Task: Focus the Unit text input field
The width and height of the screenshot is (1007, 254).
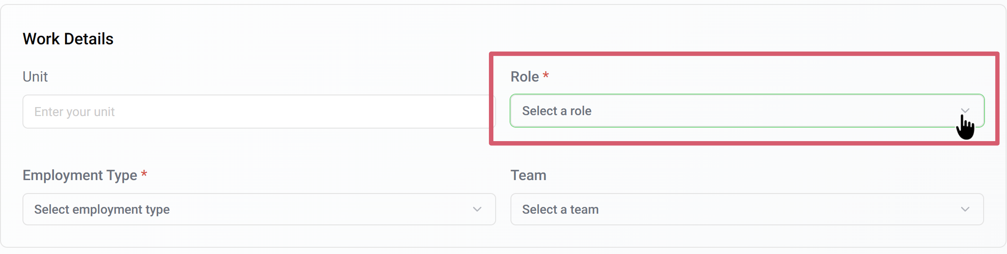Action: [x=259, y=112]
